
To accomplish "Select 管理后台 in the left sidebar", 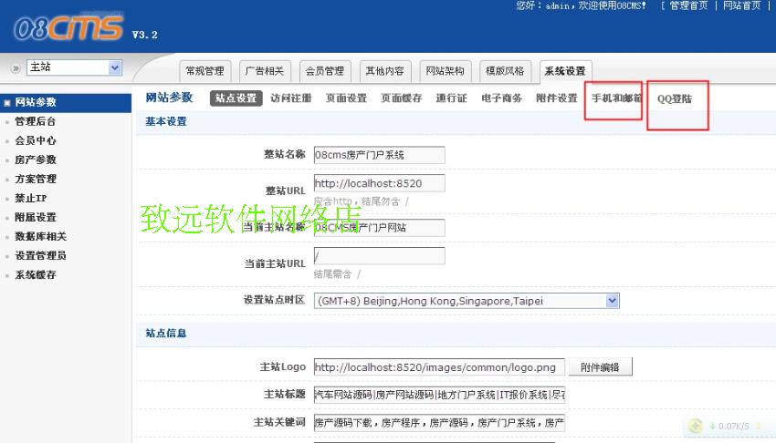I will click(36, 121).
